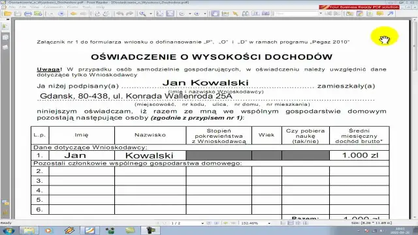This screenshot has width=418, height=235.
Task: Click the redo arrow in the toolbar
Action: 129,14
